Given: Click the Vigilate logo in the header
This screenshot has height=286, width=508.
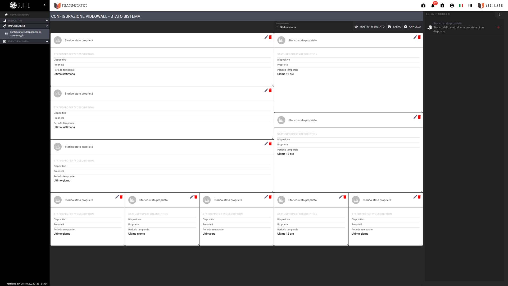Looking at the screenshot, I should tap(490, 6).
